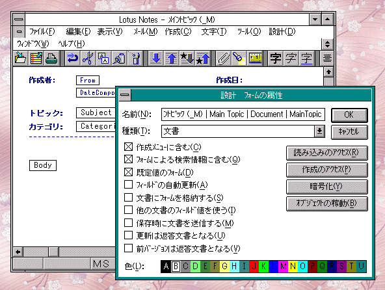Open the document control menu box beside ファイル
The height and width of the screenshot is (290, 385).
point(19,32)
